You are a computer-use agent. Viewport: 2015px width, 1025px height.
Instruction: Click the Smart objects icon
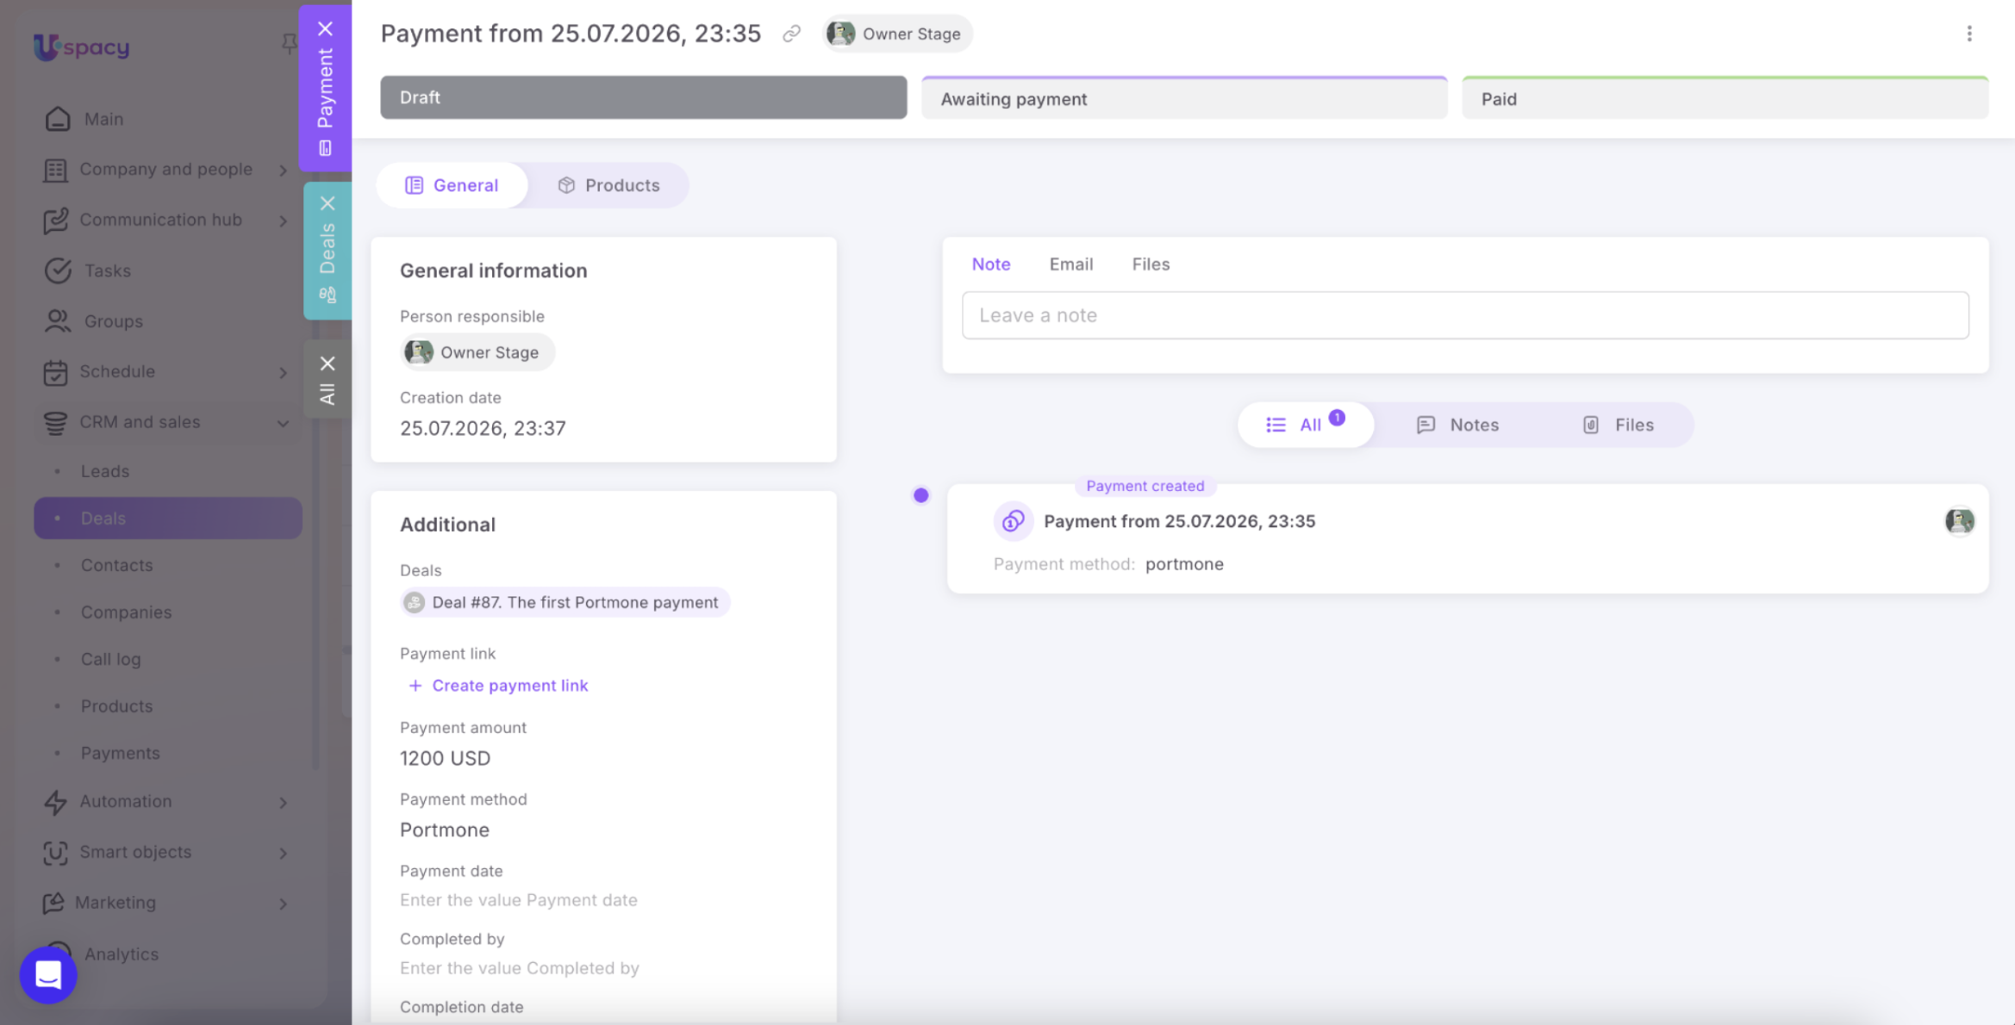[x=55, y=853]
